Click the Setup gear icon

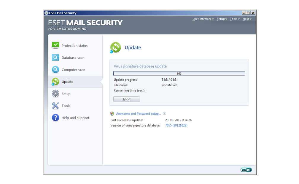click(55, 93)
